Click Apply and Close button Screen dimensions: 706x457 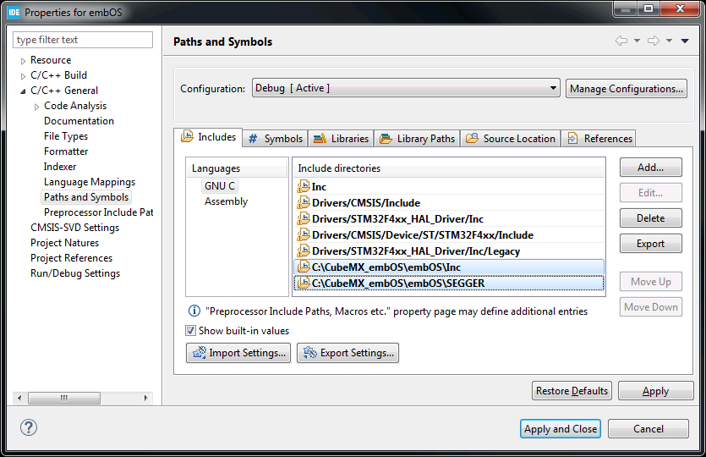pyautogui.click(x=560, y=429)
